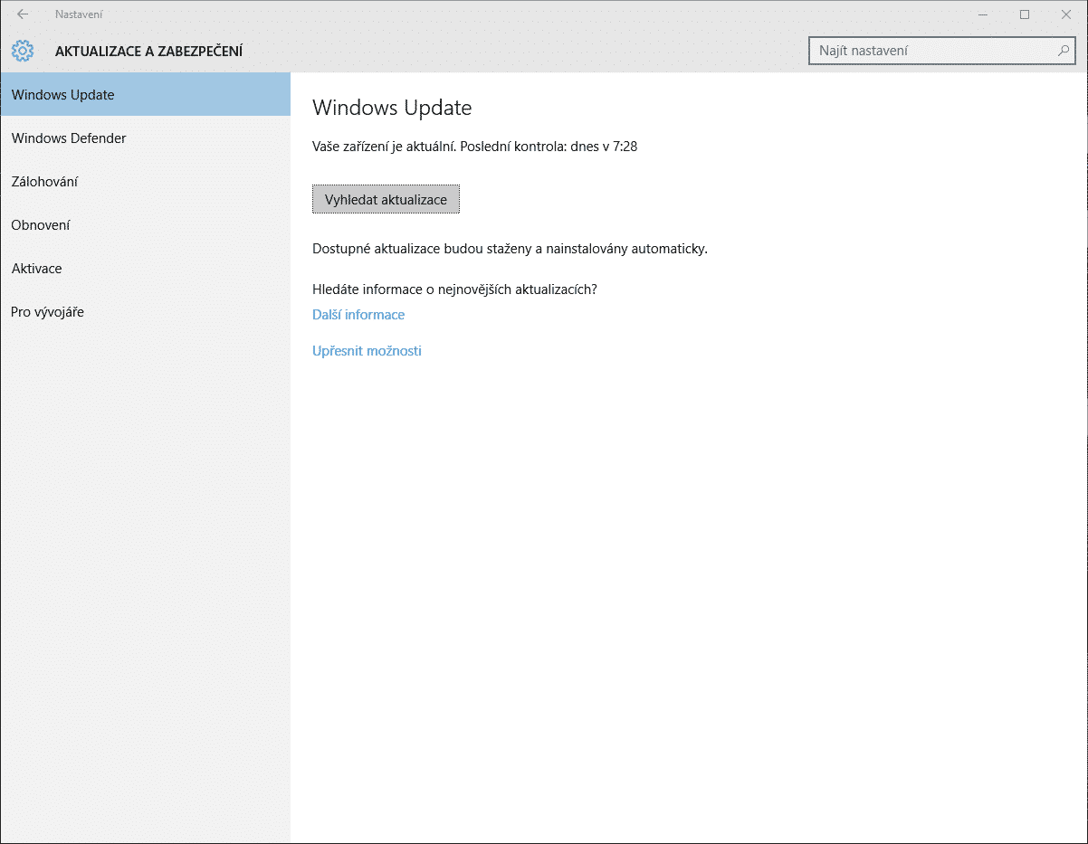The width and height of the screenshot is (1088, 844).
Task: Open the 'Další informace' link
Action: 358,315
